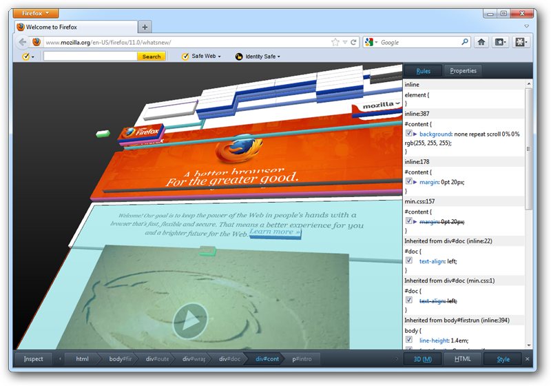The width and height of the screenshot is (551, 386).
Task: Select the body#fir breadcrumb
Action: [120, 359]
